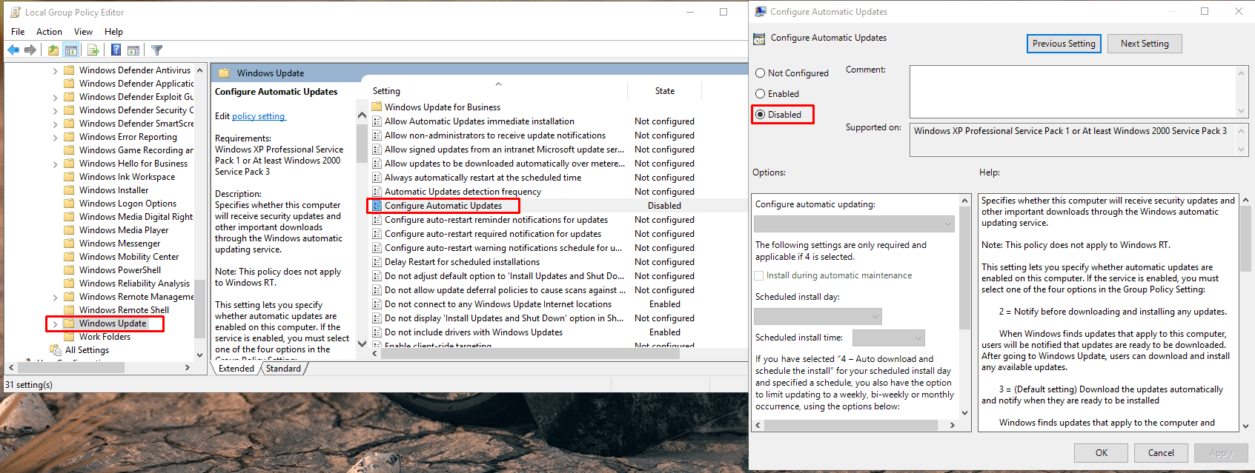Toggle Show/Hide Action Pane icon
The image size is (1255, 473).
tap(133, 50)
